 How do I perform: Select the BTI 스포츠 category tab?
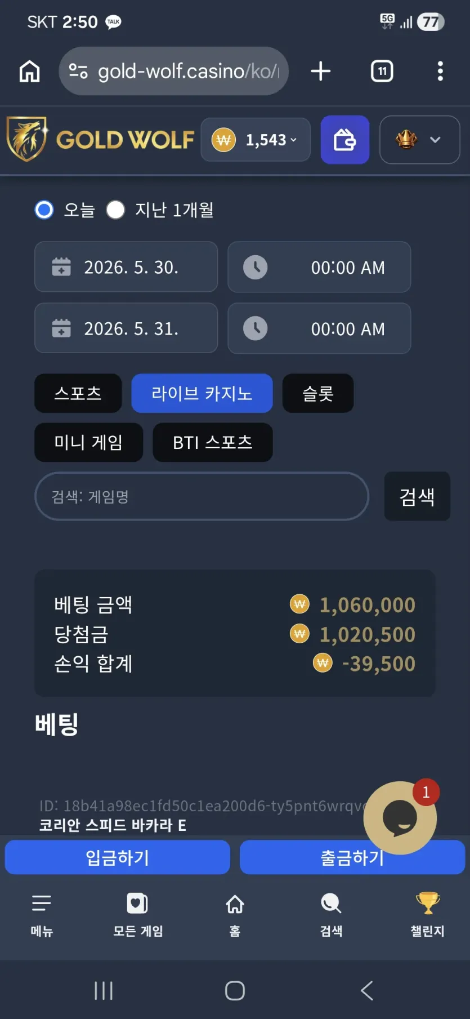[x=213, y=442]
